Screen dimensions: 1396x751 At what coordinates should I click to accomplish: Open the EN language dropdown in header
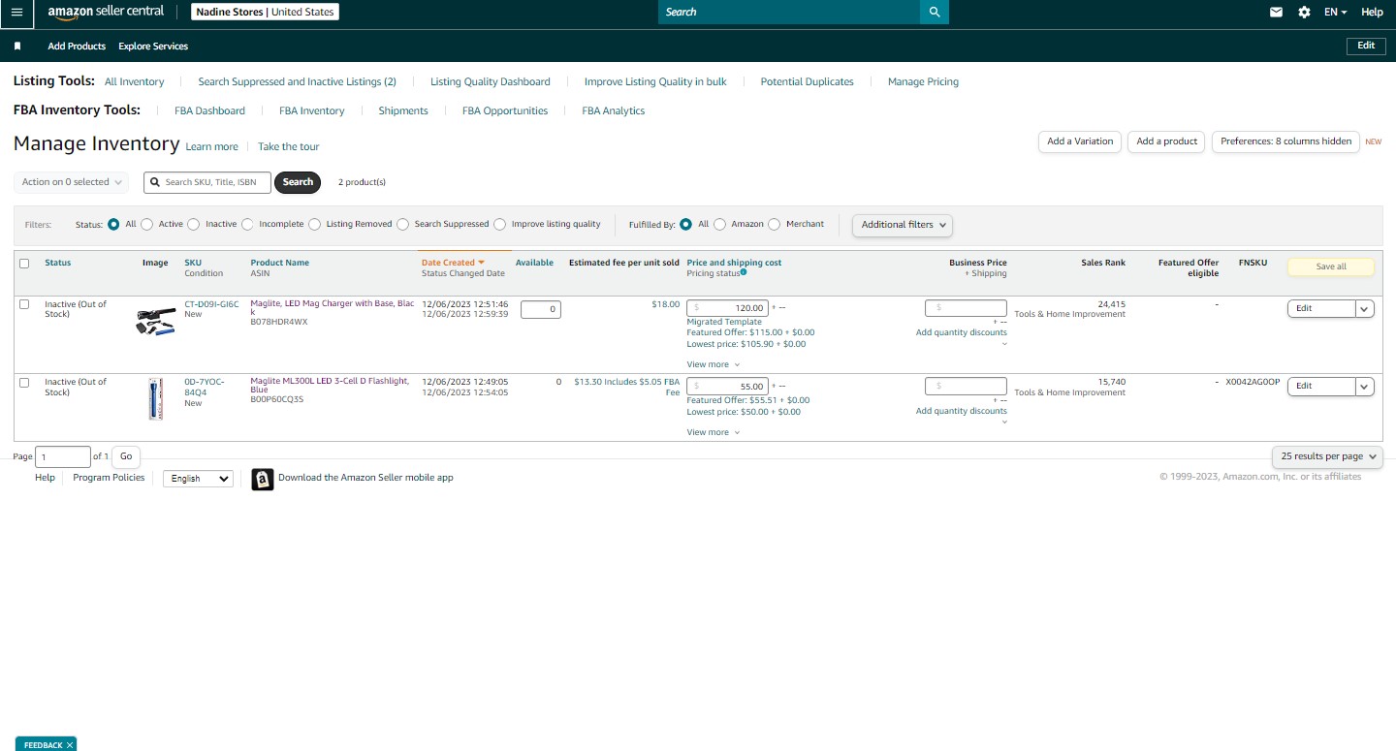(1336, 12)
